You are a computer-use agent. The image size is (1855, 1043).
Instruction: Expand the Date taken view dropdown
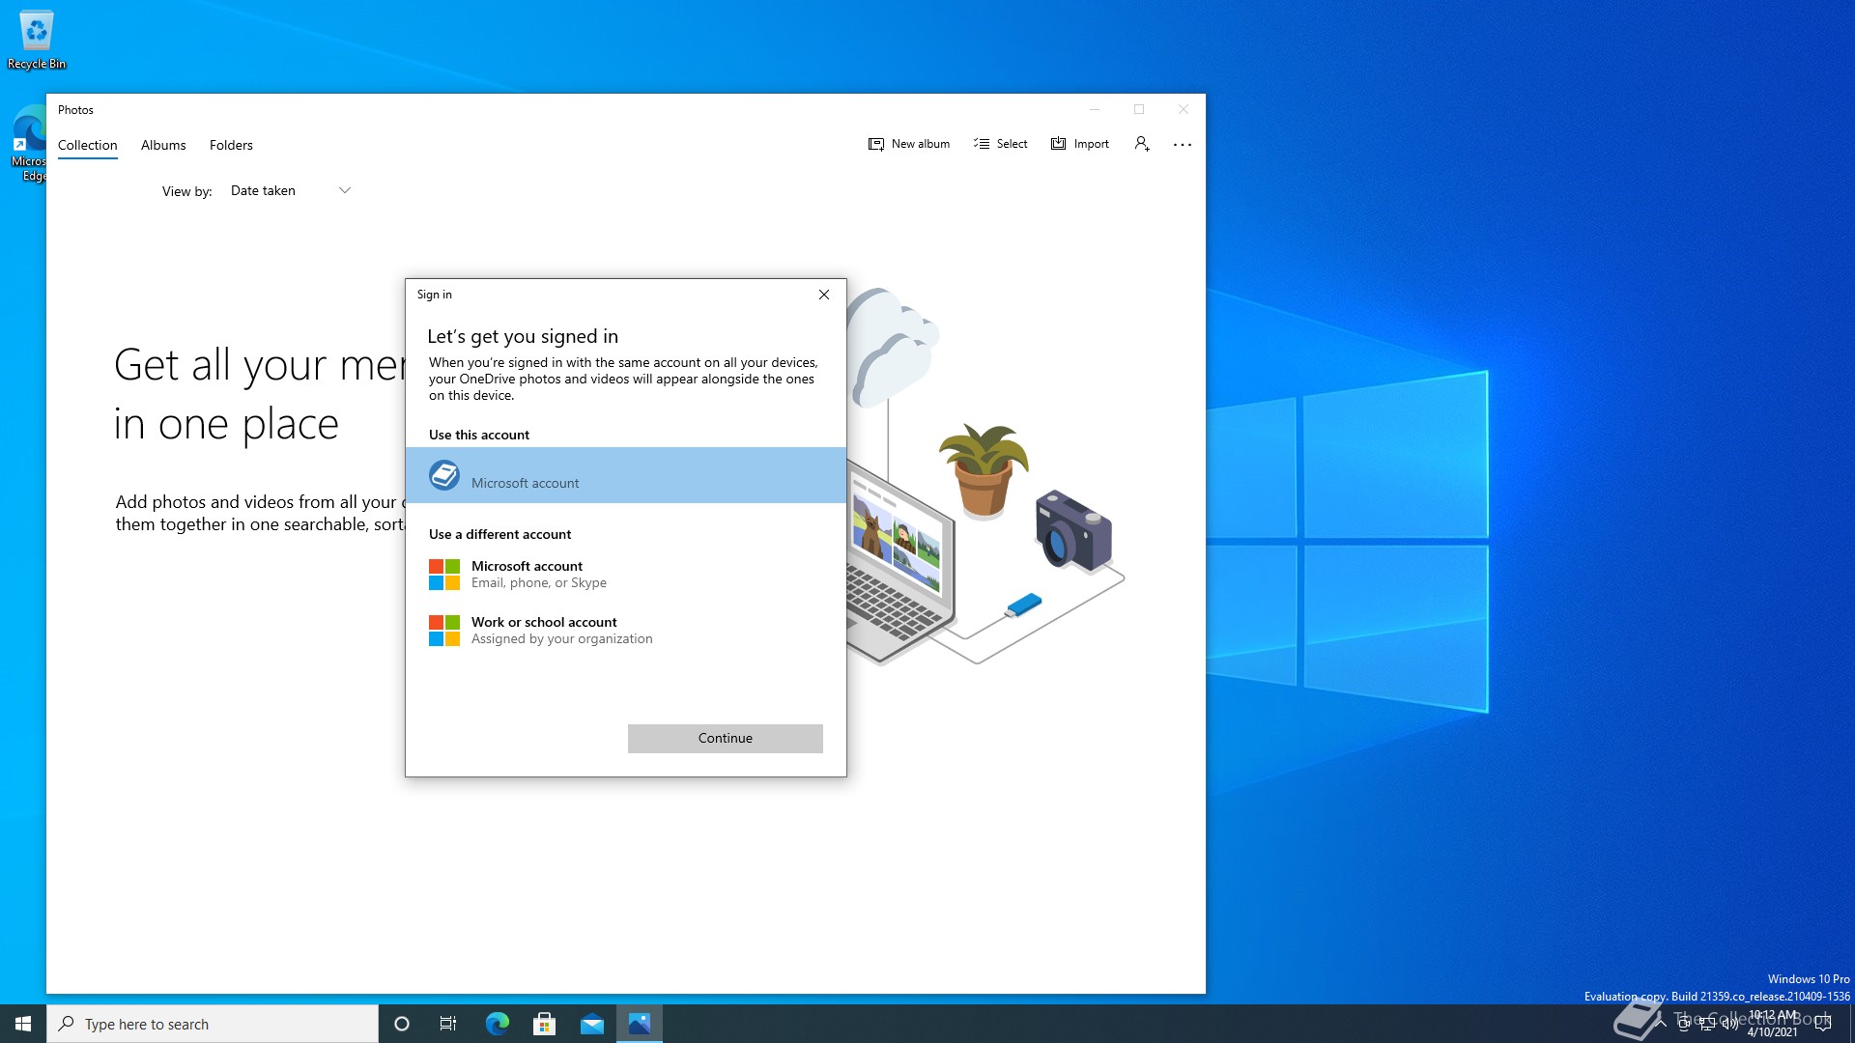pos(290,190)
